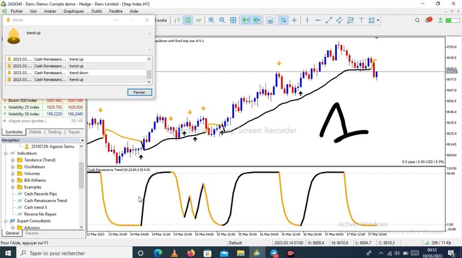Image resolution: width=462 pixels, height=258 pixels.
Task: Expand the Tendance (Trend) folder
Action: click(13, 160)
